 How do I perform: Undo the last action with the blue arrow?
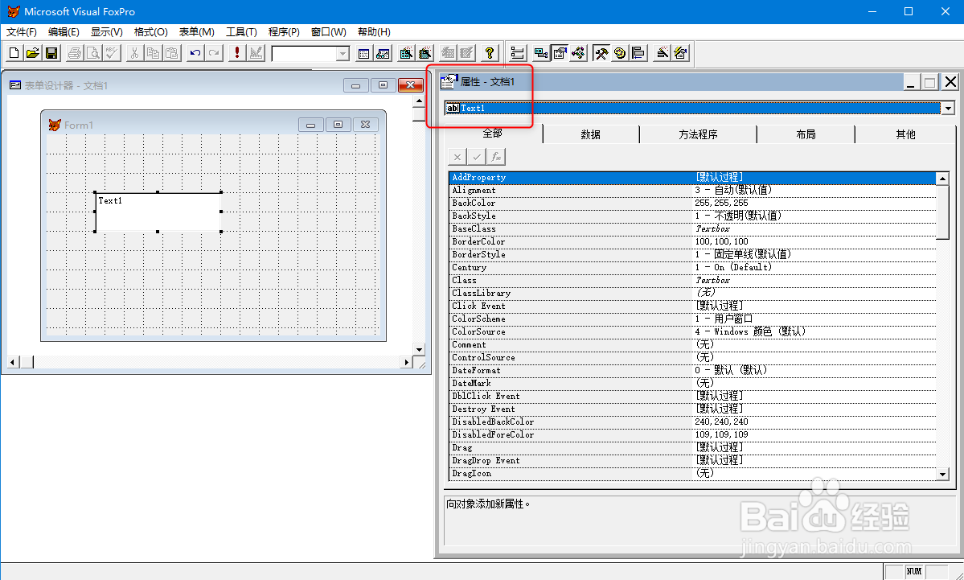195,54
